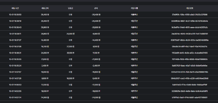The height and width of the screenshot is (103, 218).
Task: Click the 20,000 원 winnings cell
Action: (x=71, y=34)
